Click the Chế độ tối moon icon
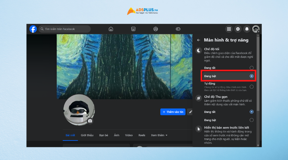Viewport: 288px width, 160px height. 199,51
